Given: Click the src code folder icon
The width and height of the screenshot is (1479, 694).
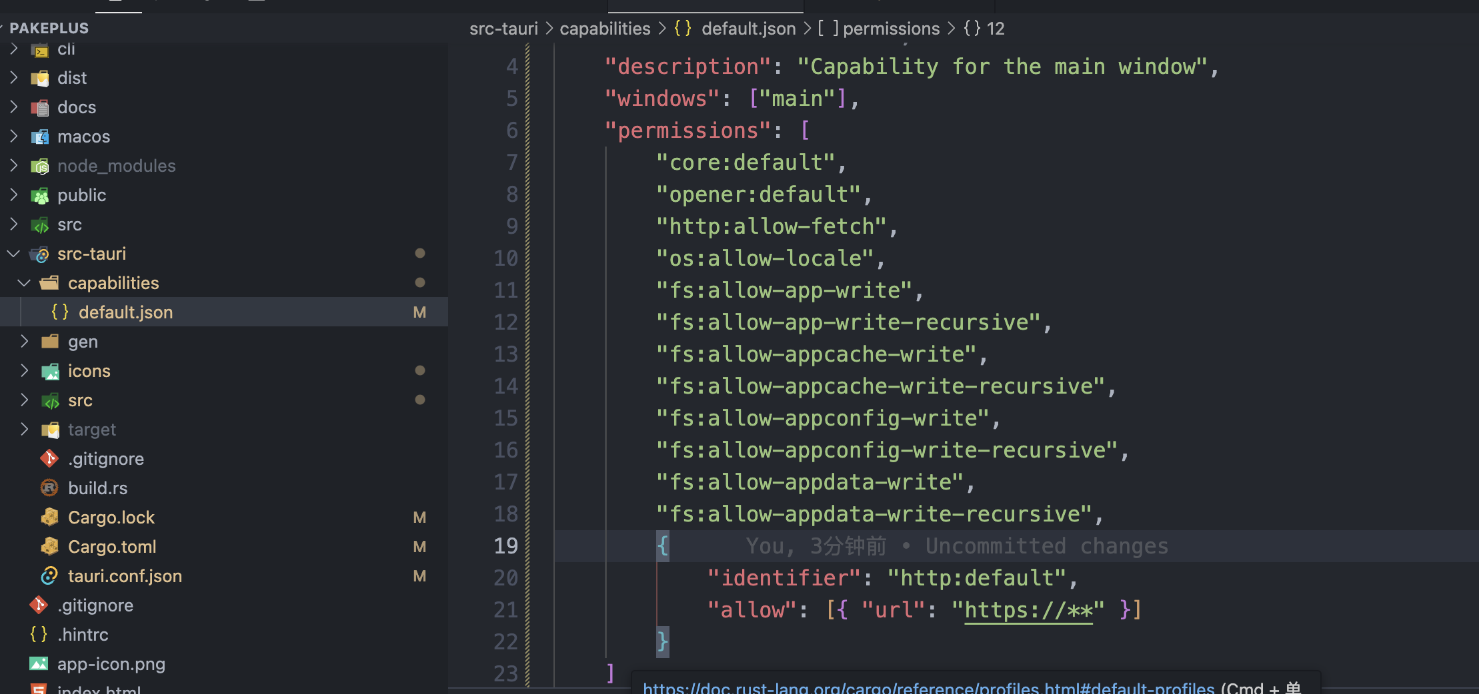Looking at the screenshot, I should (x=40, y=224).
